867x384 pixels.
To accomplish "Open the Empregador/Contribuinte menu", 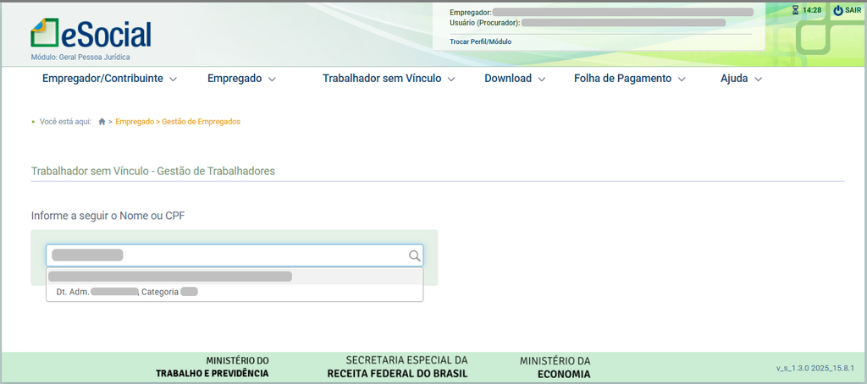I will [x=108, y=79].
